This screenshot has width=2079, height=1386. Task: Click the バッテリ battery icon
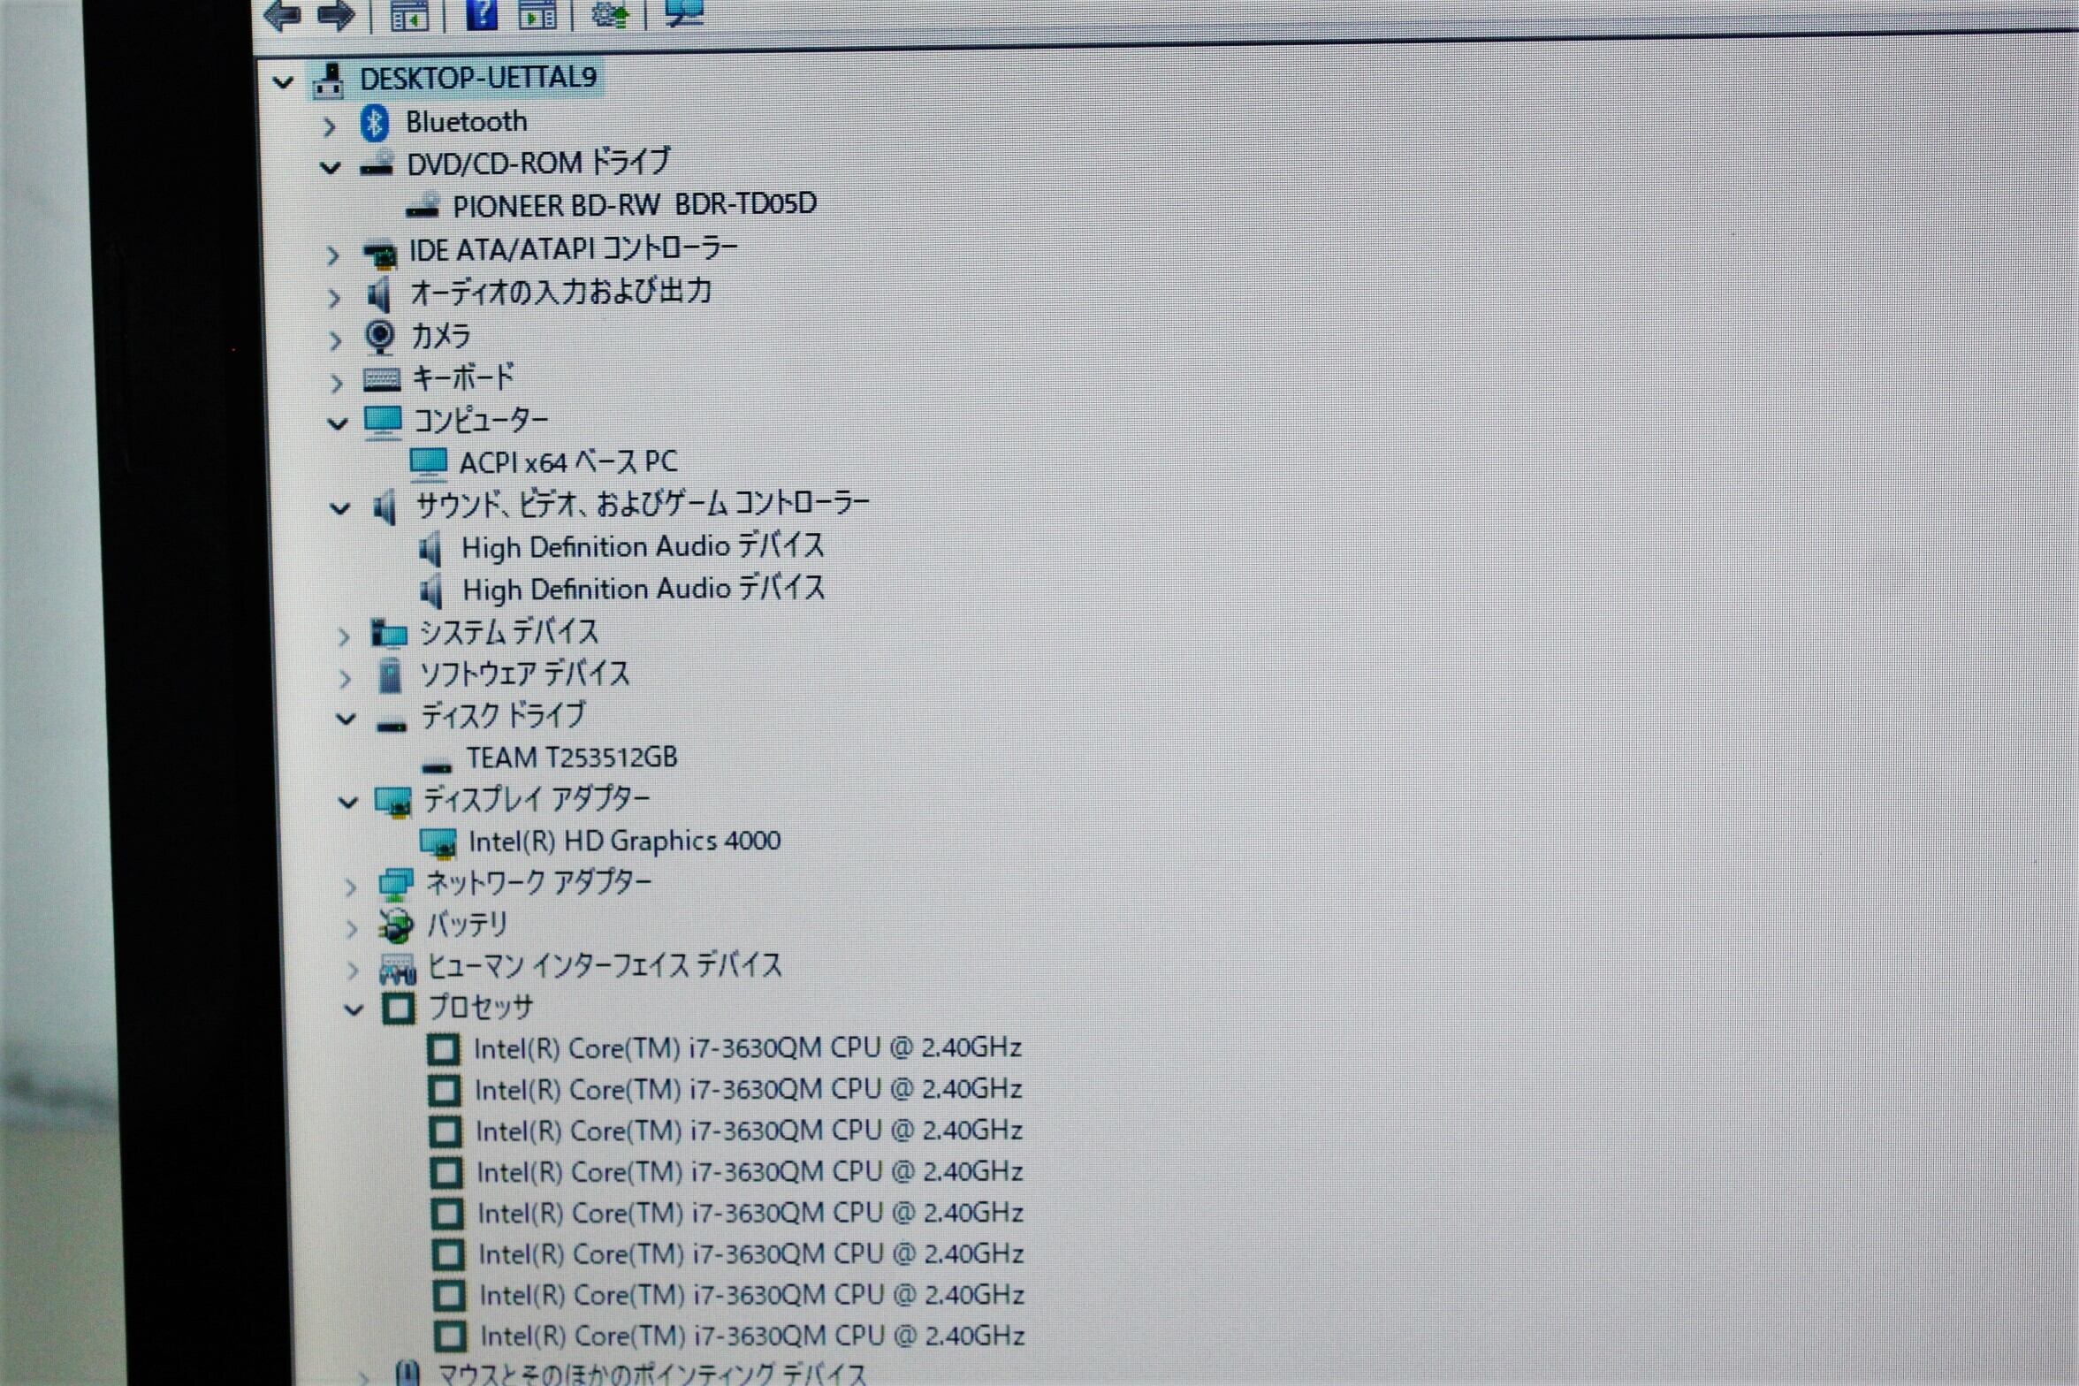click(395, 926)
